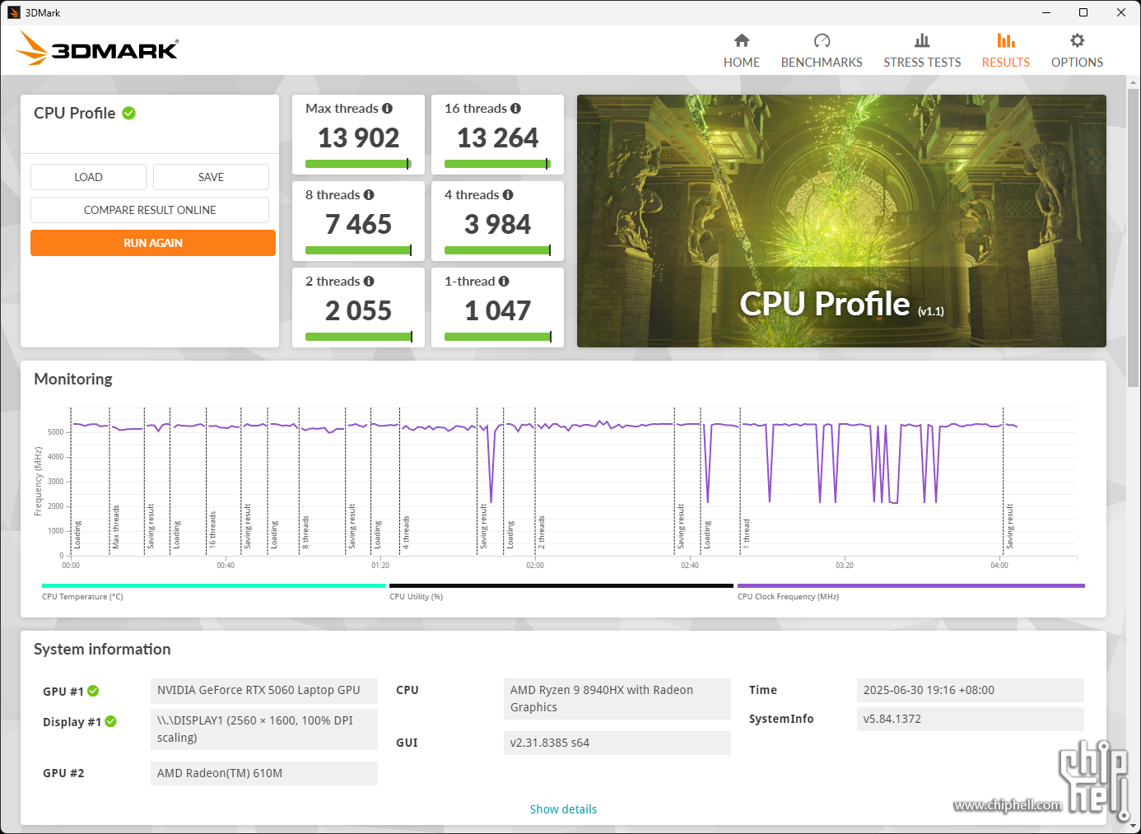Click the 02:00 timeline mark on chart
This screenshot has width=1141, height=834.
(x=535, y=566)
